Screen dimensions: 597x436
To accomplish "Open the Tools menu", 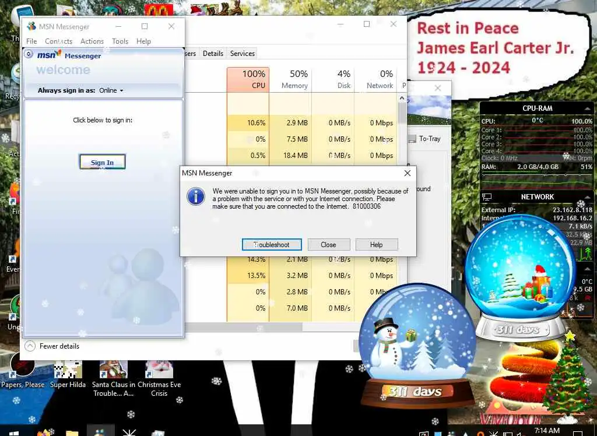I will pos(120,41).
